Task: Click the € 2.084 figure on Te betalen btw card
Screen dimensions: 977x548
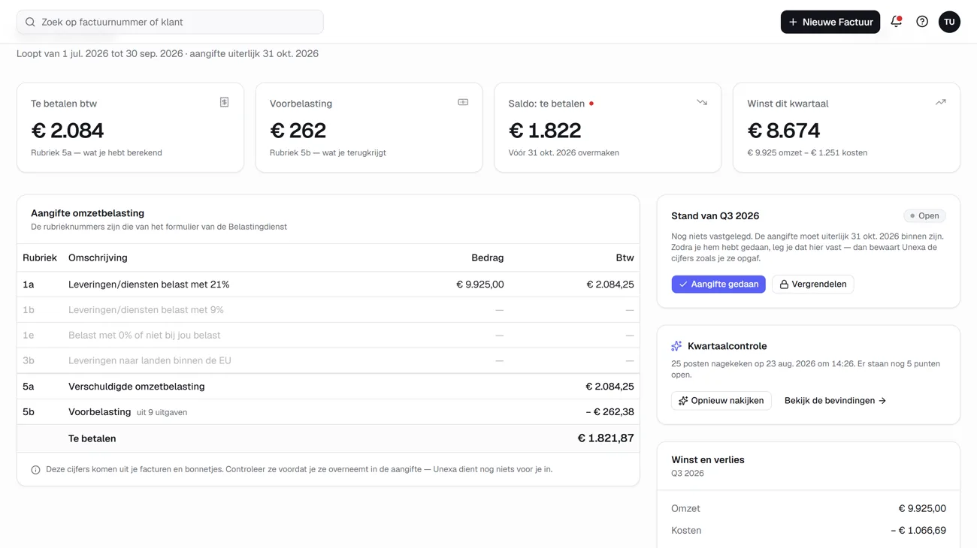Action: 68,131
